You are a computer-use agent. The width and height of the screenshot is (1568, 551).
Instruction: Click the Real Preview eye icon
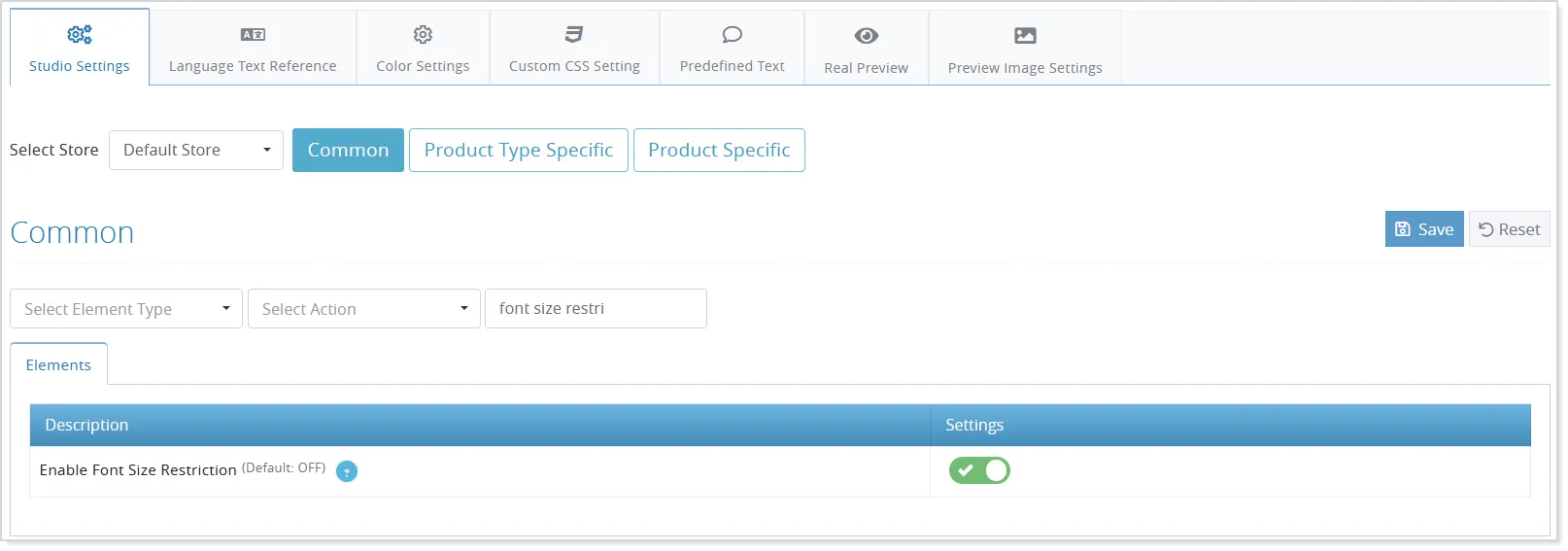point(867,36)
